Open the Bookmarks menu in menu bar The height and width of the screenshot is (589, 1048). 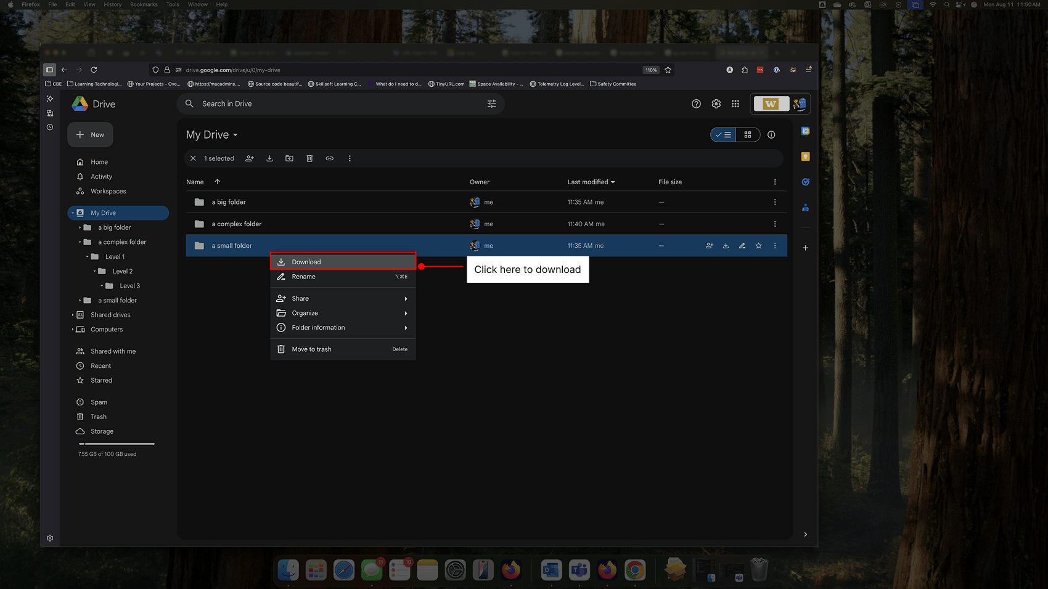point(143,4)
